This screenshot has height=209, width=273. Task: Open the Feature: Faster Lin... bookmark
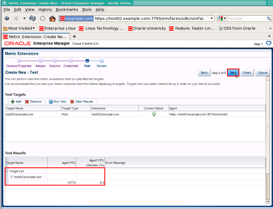click(x=192, y=28)
